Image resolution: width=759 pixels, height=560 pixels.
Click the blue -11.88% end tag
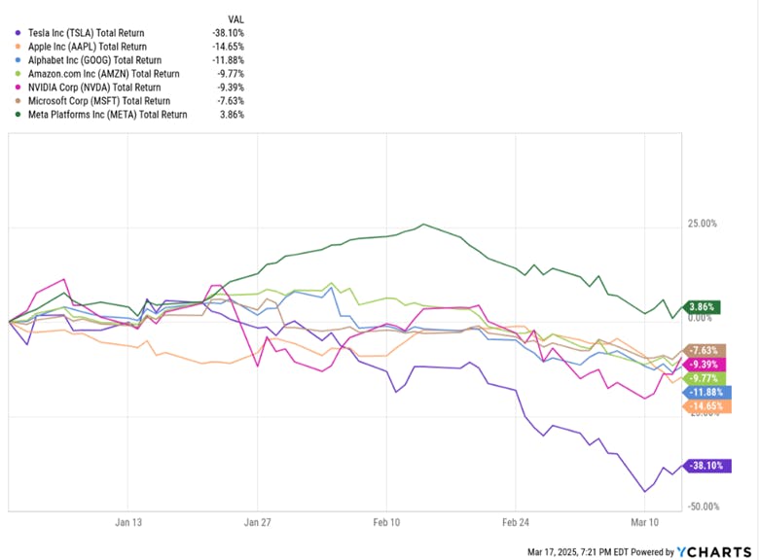click(x=707, y=392)
